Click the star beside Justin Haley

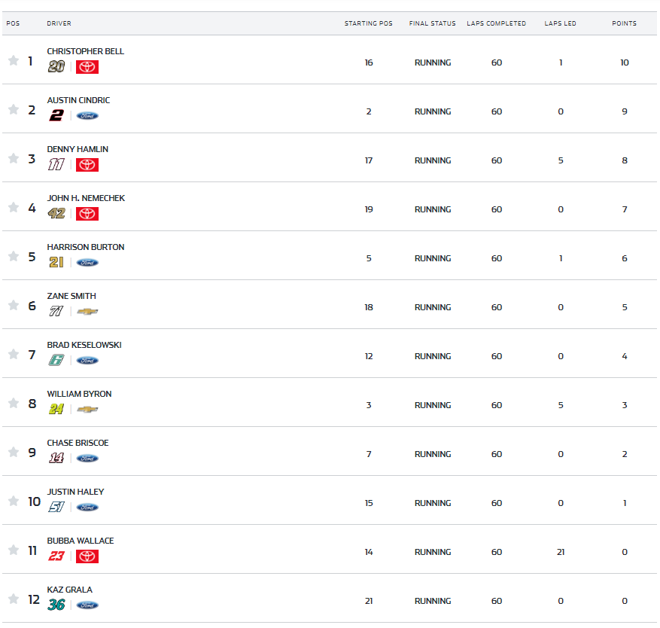[x=14, y=501]
